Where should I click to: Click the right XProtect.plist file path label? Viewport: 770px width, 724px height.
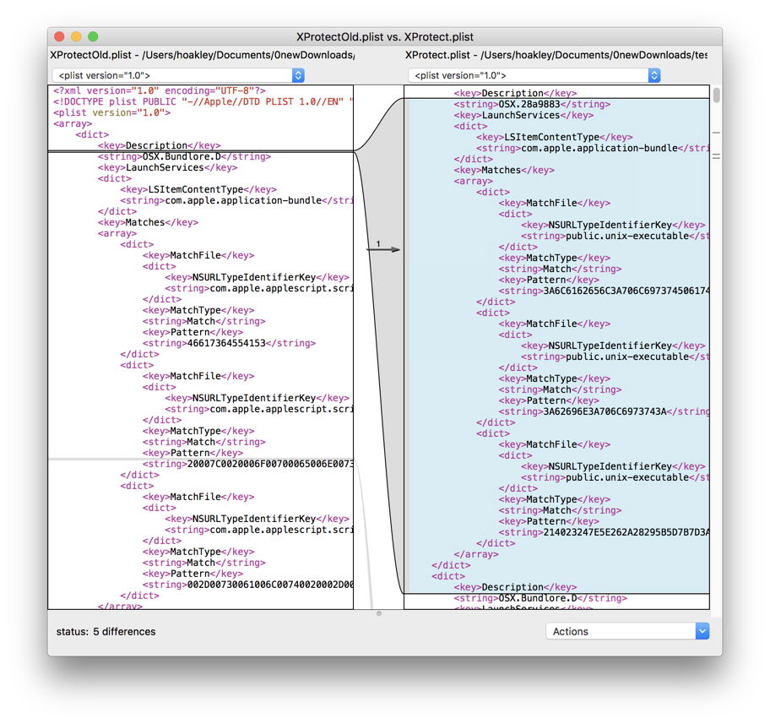556,55
